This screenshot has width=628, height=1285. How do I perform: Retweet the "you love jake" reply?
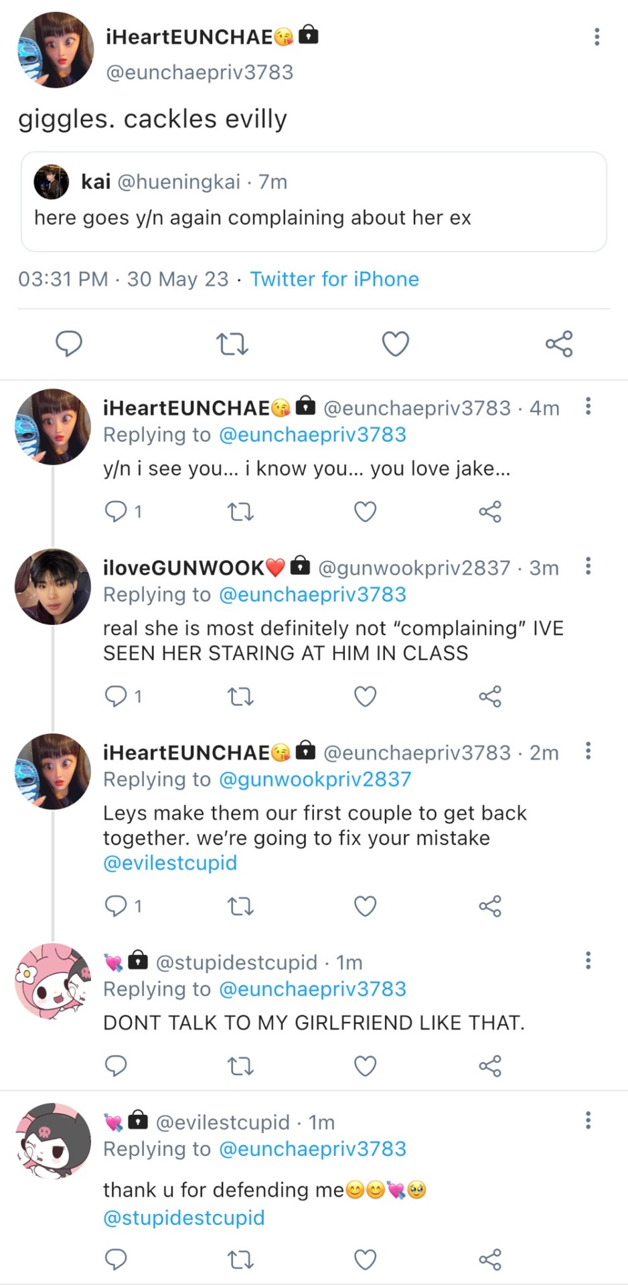tap(240, 512)
